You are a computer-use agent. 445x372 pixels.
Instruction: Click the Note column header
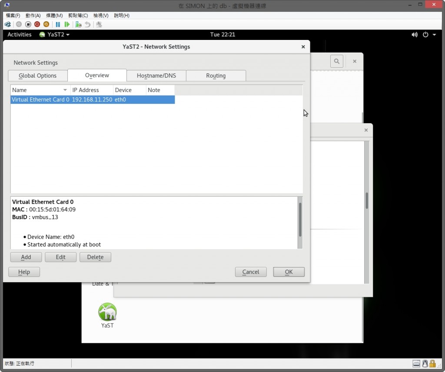point(160,90)
